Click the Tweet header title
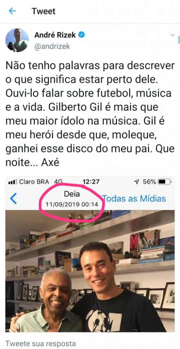Image resolution: width=180 pixels, height=349 pixels. point(43,11)
